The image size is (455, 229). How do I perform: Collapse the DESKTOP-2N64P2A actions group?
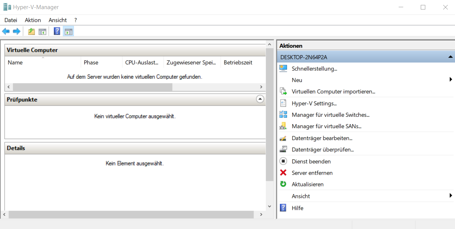click(x=450, y=57)
